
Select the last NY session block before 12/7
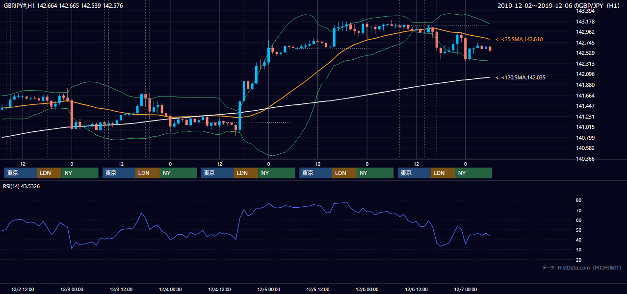(x=473, y=173)
